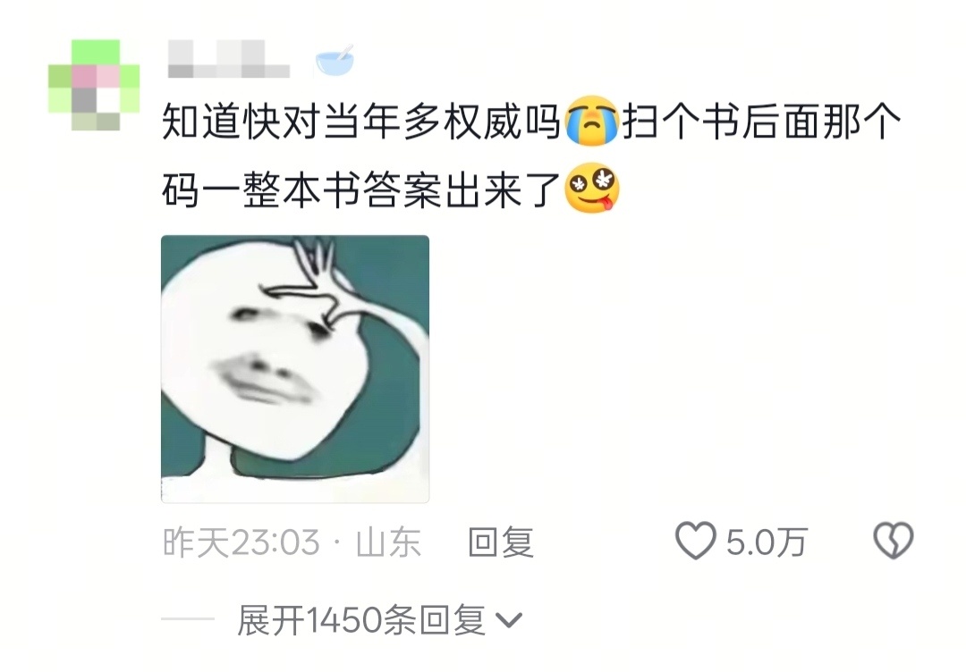The image size is (966, 672).
Task: Tap the star-eyed drooling emoji
Action: pos(592,189)
